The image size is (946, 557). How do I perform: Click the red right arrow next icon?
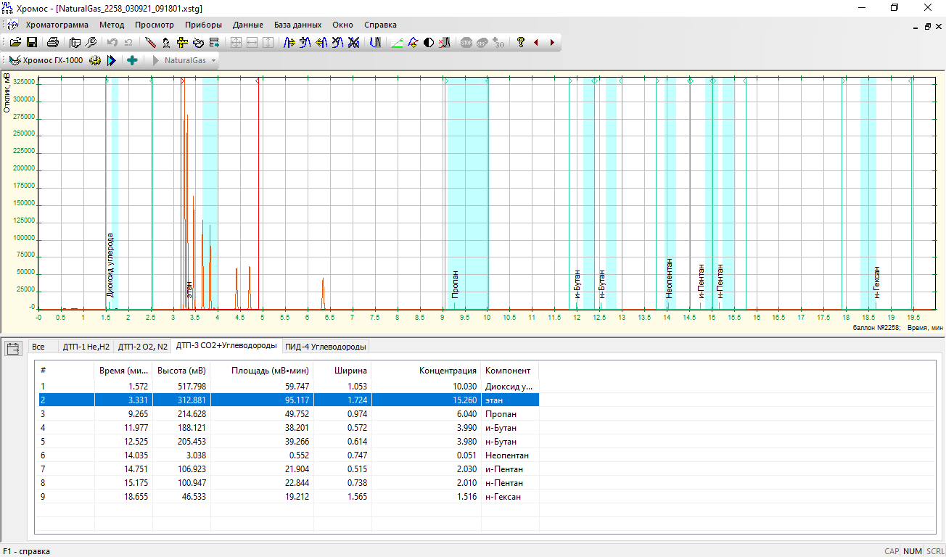[x=552, y=43]
